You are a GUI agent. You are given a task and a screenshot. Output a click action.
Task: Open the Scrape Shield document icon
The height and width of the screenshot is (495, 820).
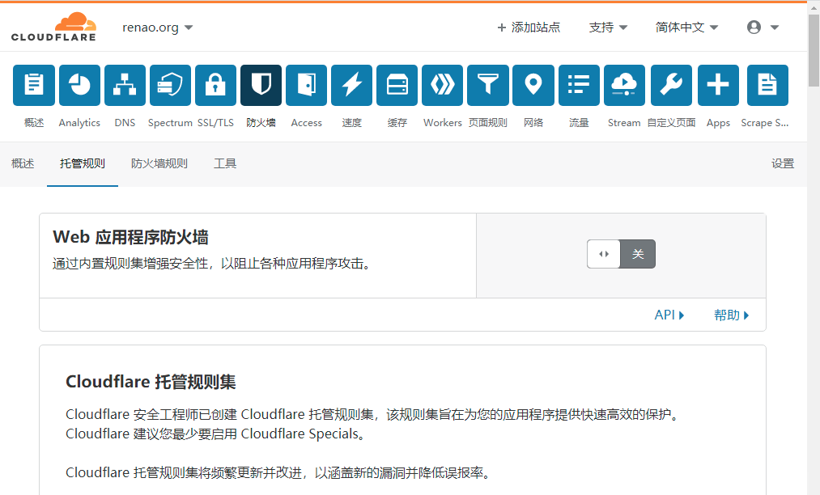click(767, 86)
